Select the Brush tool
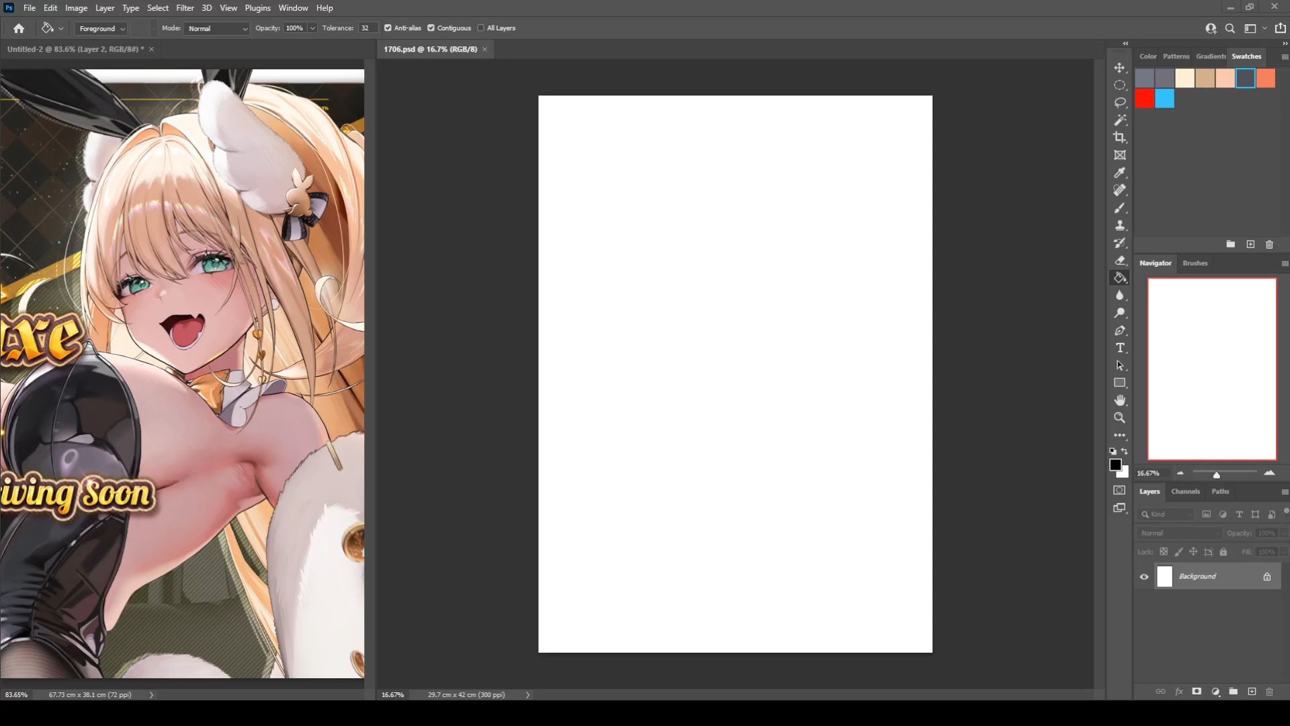 click(1119, 208)
